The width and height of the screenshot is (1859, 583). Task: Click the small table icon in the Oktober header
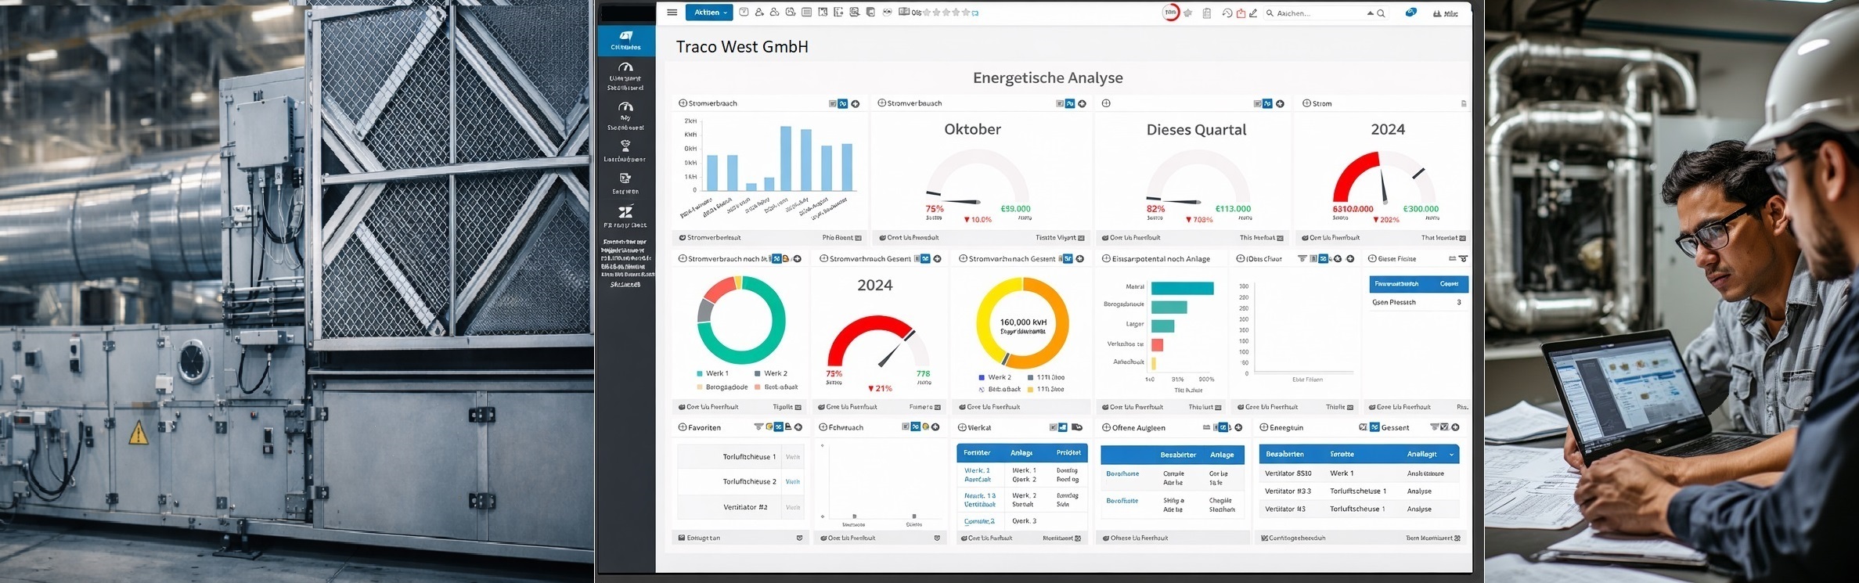[x=1060, y=103]
